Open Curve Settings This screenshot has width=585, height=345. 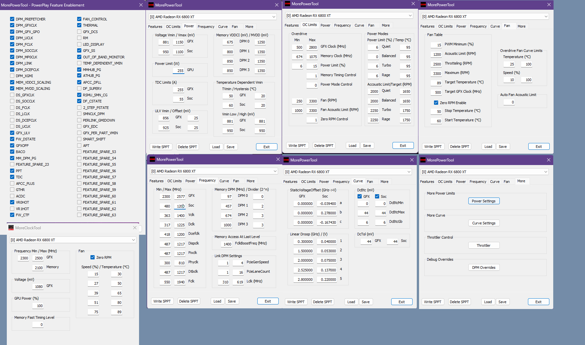click(x=484, y=223)
